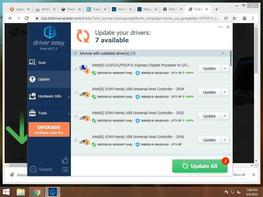Open the Support link
The image size is (263, 197).
tap(45, 169)
